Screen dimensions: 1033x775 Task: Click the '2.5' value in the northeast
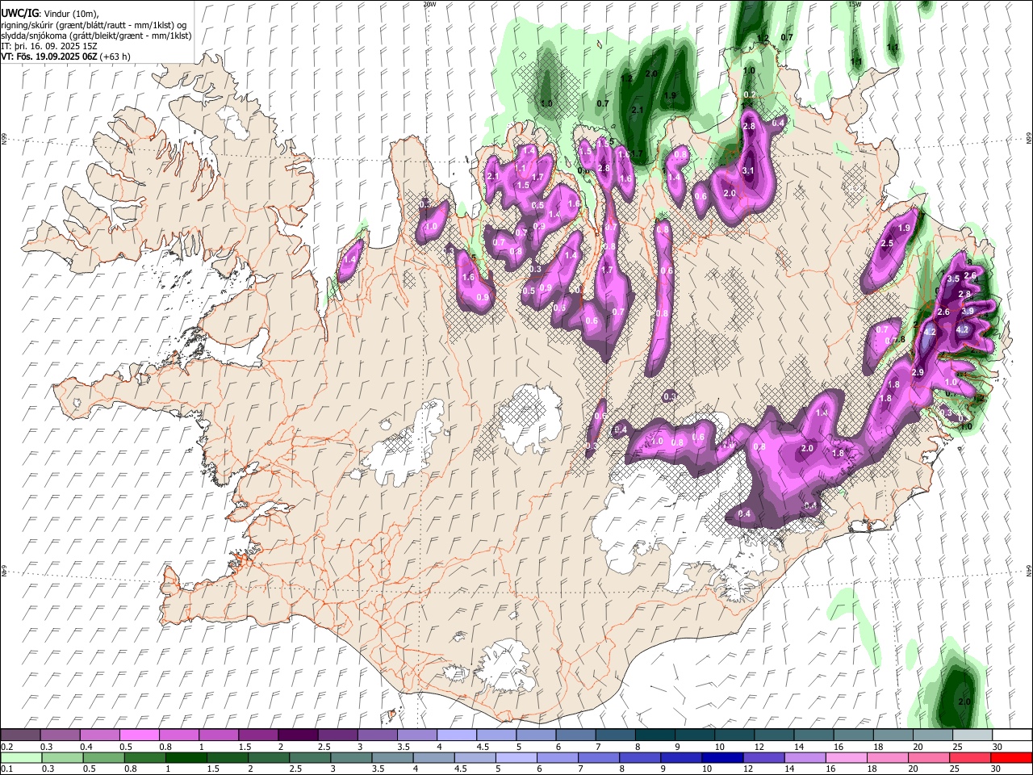(887, 243)
